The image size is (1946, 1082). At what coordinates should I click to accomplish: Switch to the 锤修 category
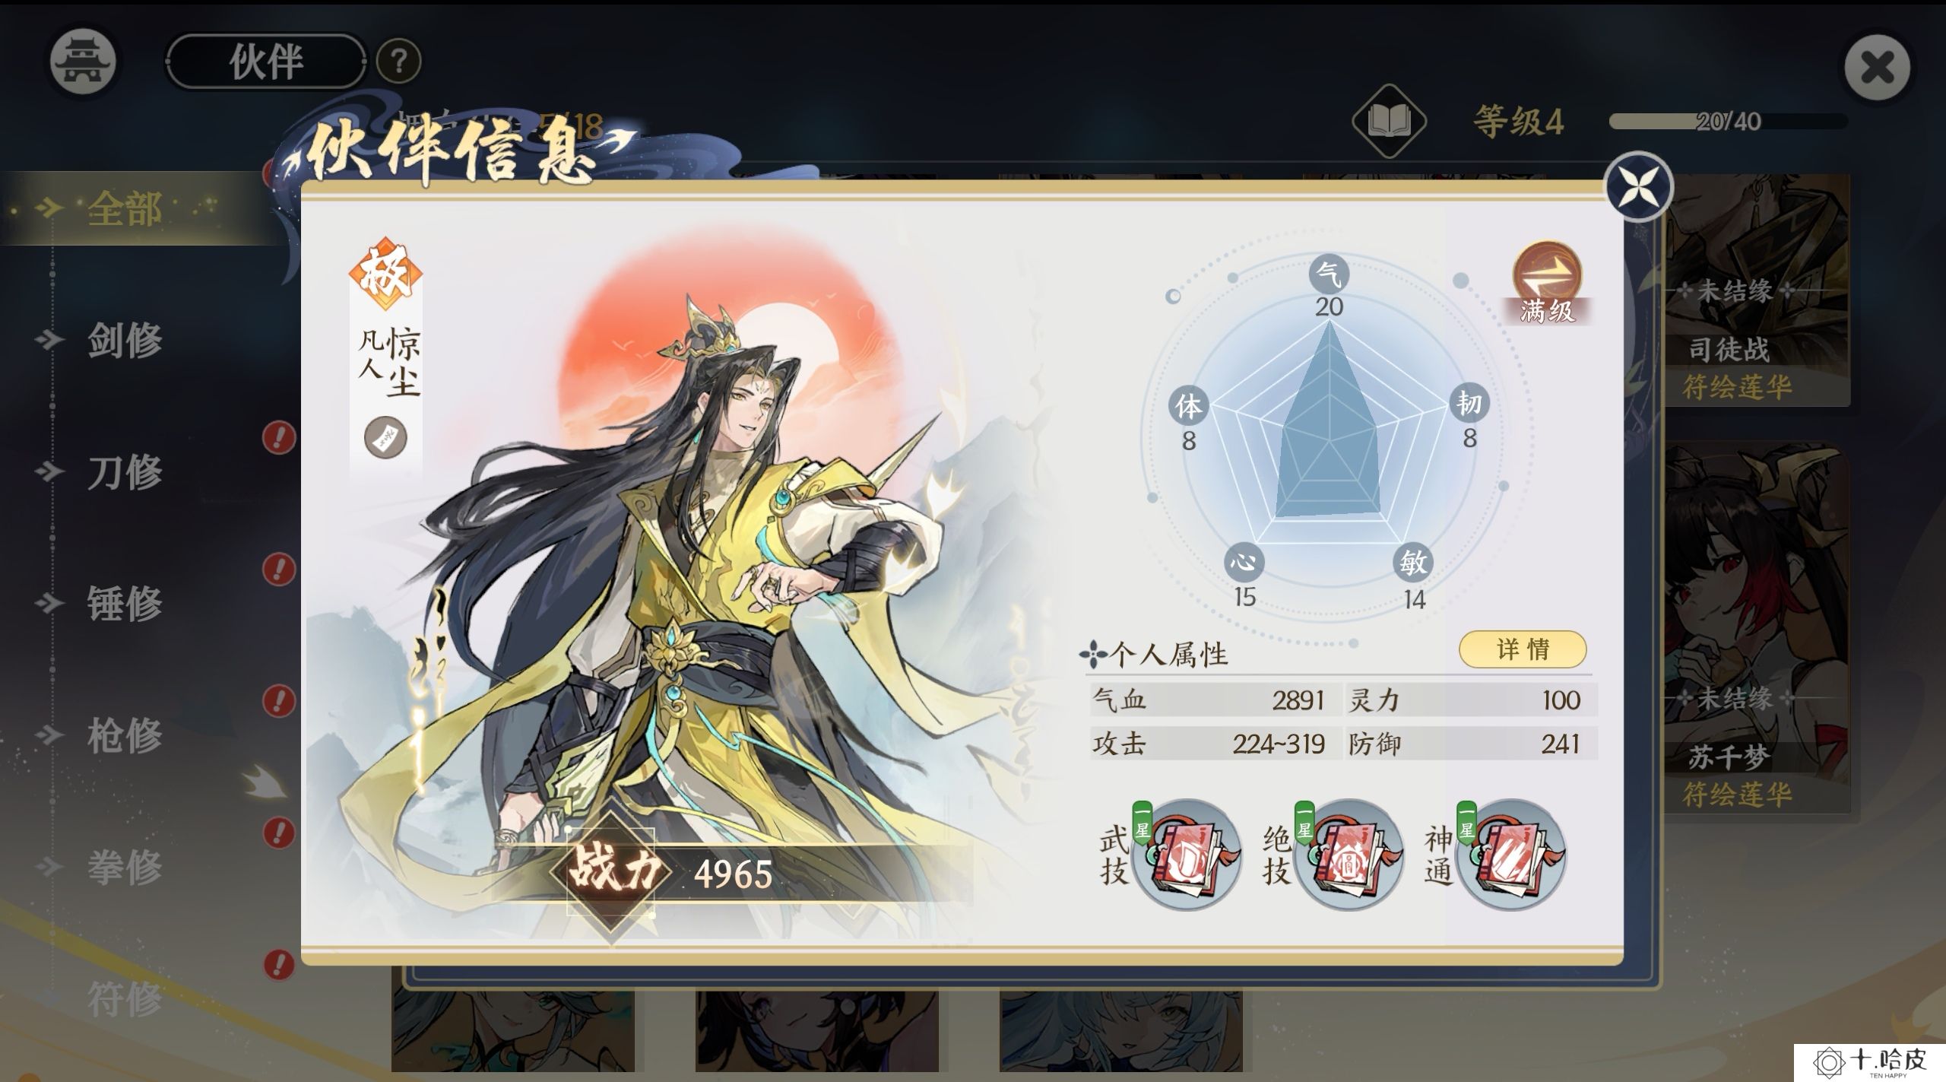point(125,603)
